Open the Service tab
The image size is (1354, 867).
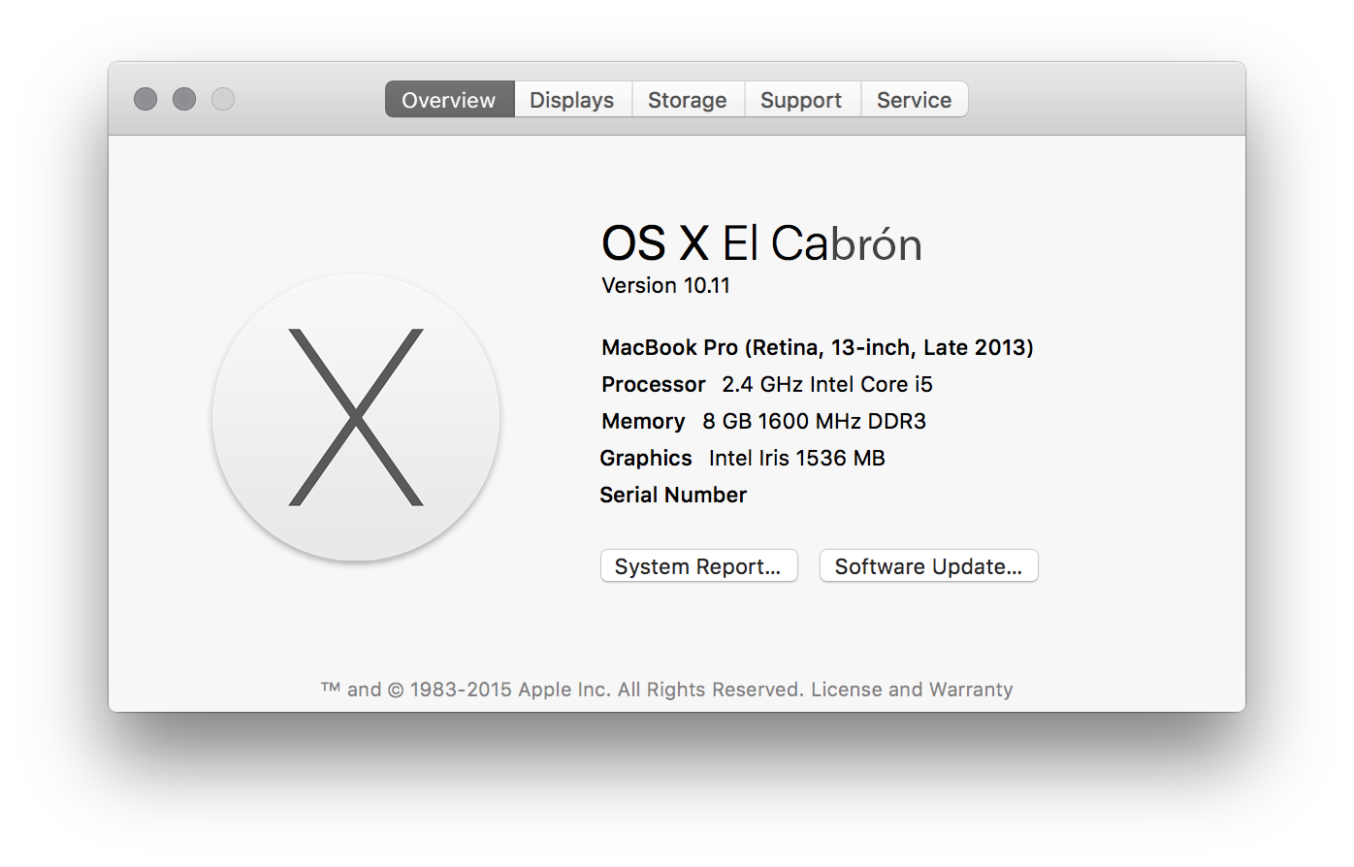(915, 100)
